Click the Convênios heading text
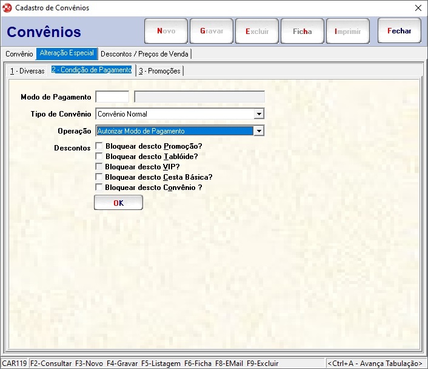Image resolution: width=428 pixels, height=369 pixels. (44, 32)
